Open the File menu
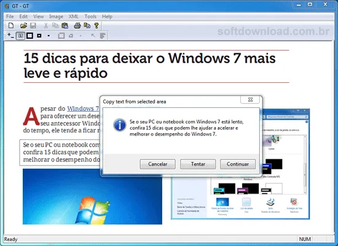Viewport: 338px width, 246px height. pos(10,17)
